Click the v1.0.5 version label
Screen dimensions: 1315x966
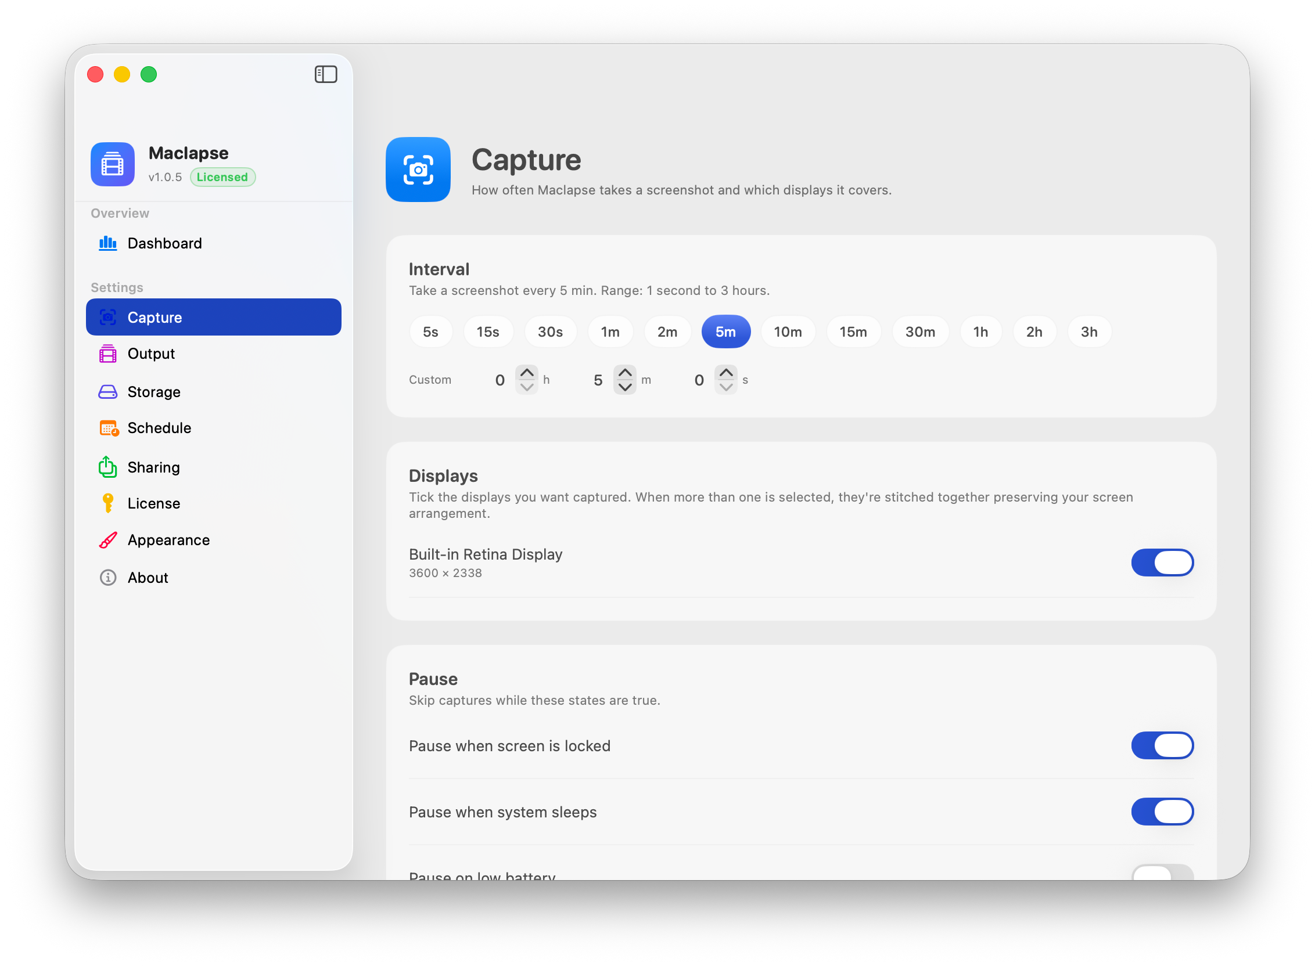pos(166,177)
